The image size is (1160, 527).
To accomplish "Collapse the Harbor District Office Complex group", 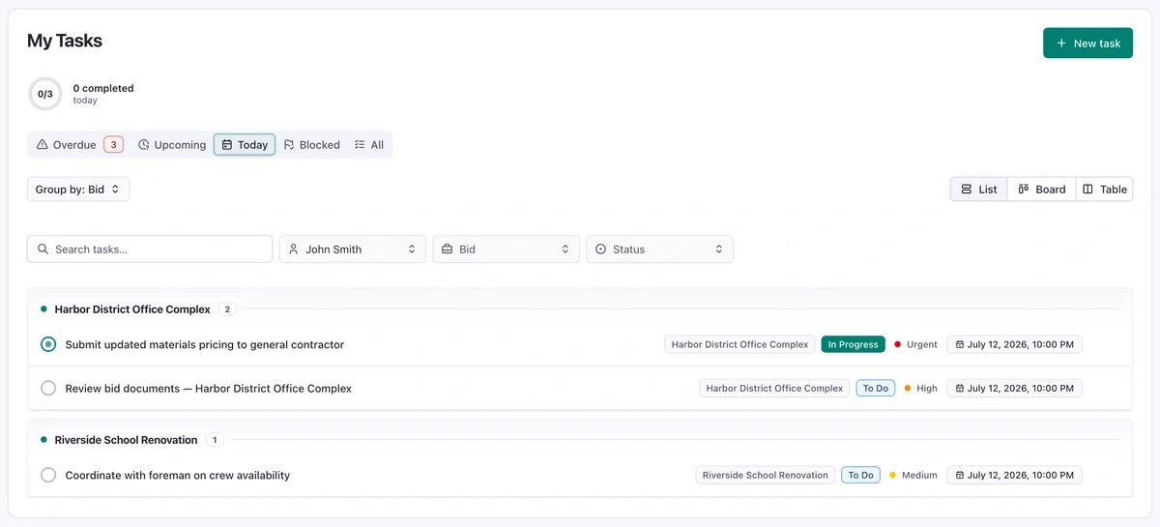I will click(x=132, y=309).
